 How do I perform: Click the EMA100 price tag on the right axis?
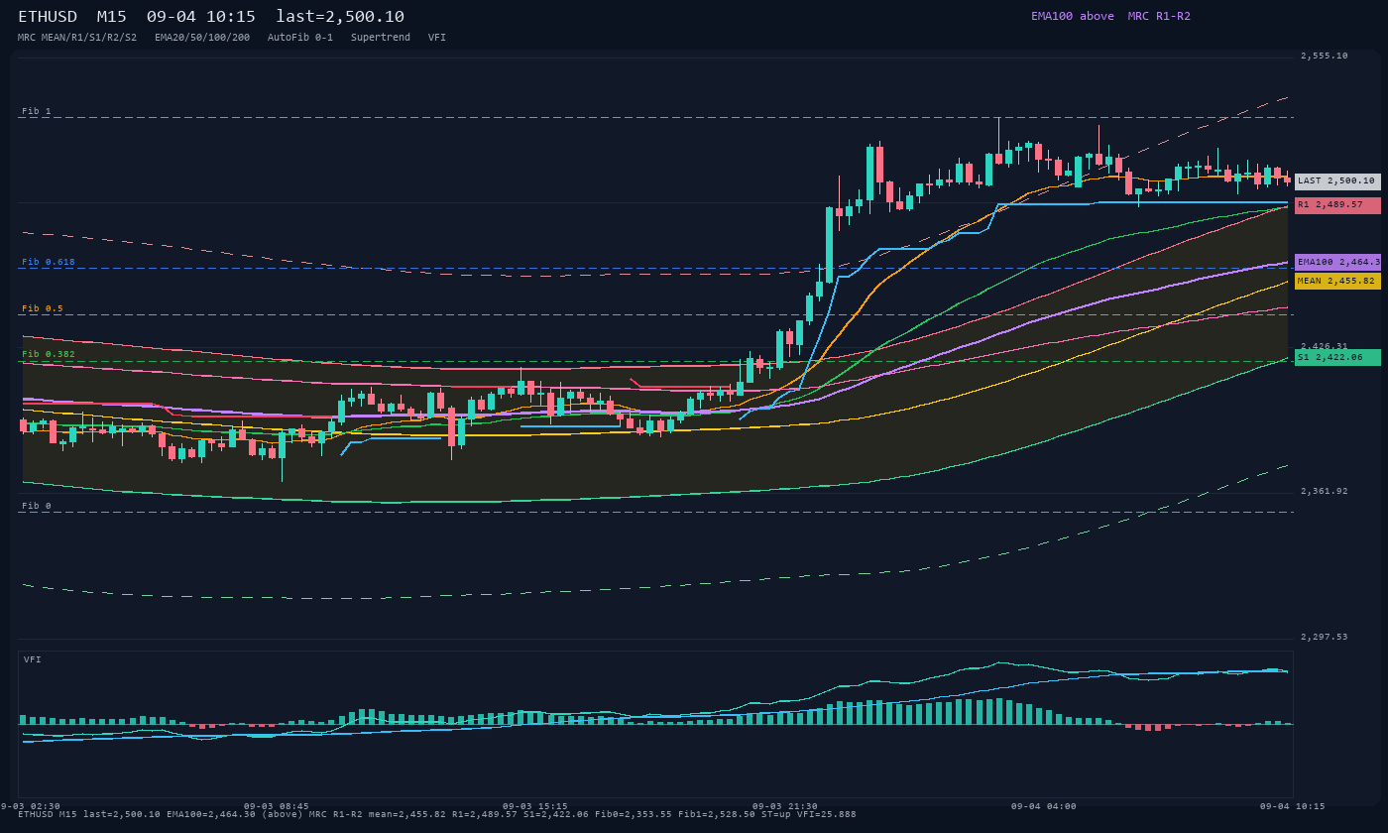coord(1337,262)
